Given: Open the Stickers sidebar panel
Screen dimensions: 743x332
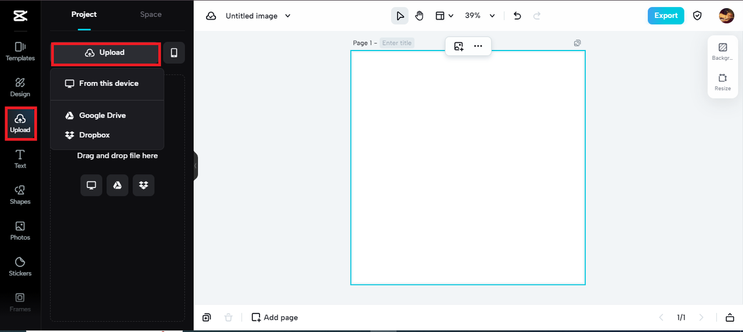Looking at the screenshot, I should click(20, 266).
